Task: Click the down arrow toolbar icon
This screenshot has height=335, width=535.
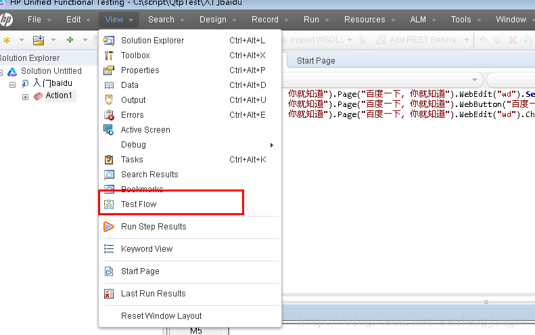Action: [x=498, y=41]
